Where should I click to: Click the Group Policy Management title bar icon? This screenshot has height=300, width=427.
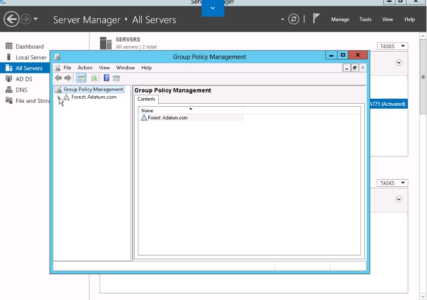pyautogui.click(x=57, y=57)
